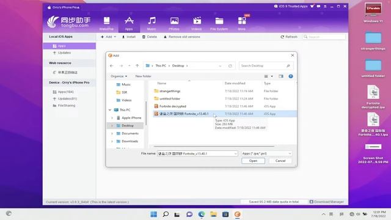Sort files by Name column
The width and height of the screenshot is (391, 220).
point(161,83)
